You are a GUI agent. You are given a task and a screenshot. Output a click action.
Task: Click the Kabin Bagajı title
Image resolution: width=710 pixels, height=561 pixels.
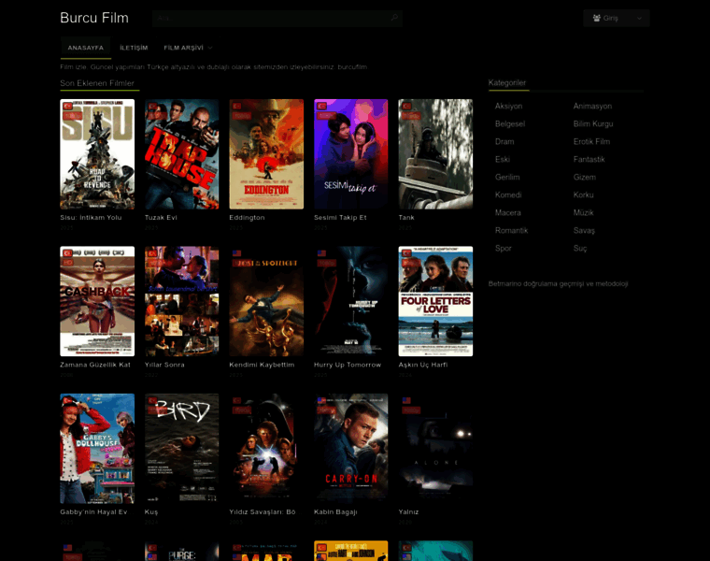(335, 512)
